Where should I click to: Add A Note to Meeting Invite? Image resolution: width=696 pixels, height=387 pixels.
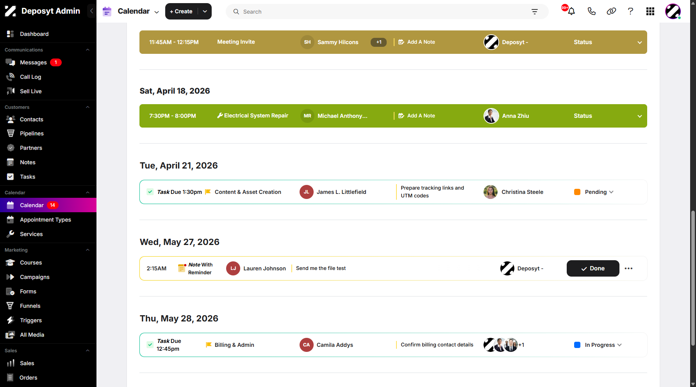(x=417, y=42)
